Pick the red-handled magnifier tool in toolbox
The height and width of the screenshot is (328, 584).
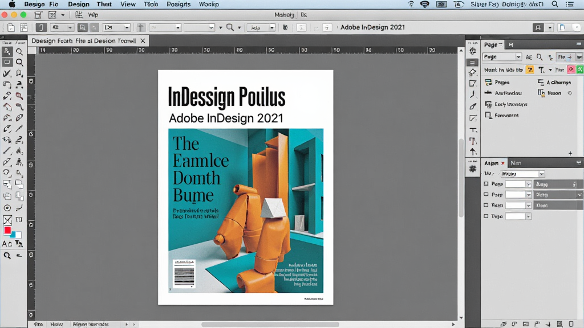click(19, 96)
